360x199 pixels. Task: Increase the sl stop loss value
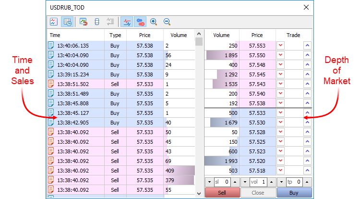235,182
